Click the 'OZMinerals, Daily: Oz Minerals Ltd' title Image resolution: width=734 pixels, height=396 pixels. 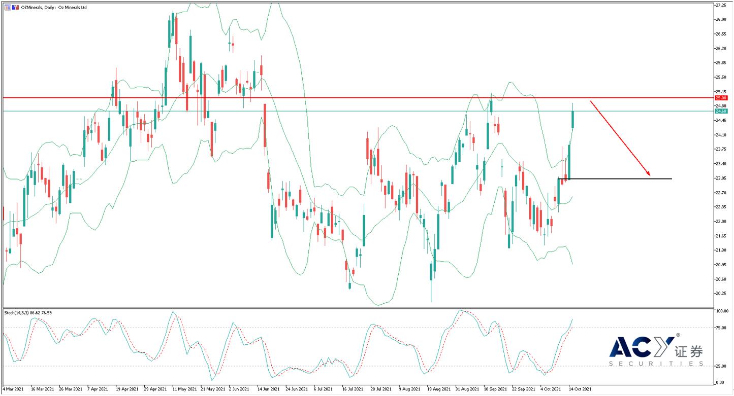click(x=53, y=7)
